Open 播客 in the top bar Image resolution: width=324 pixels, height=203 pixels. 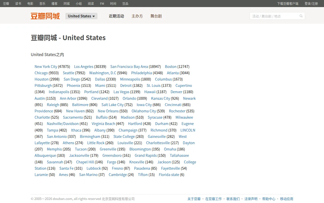pyautogui.click(x=55, y=4)
